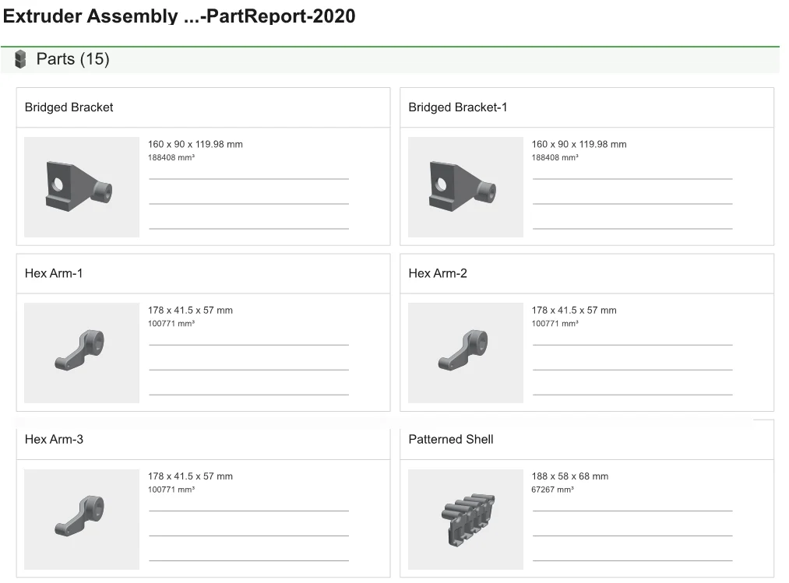Screen dimensions: 789x583
Task: Select the Bridged Bracket part thumbnail
Action: click(82, 188)
